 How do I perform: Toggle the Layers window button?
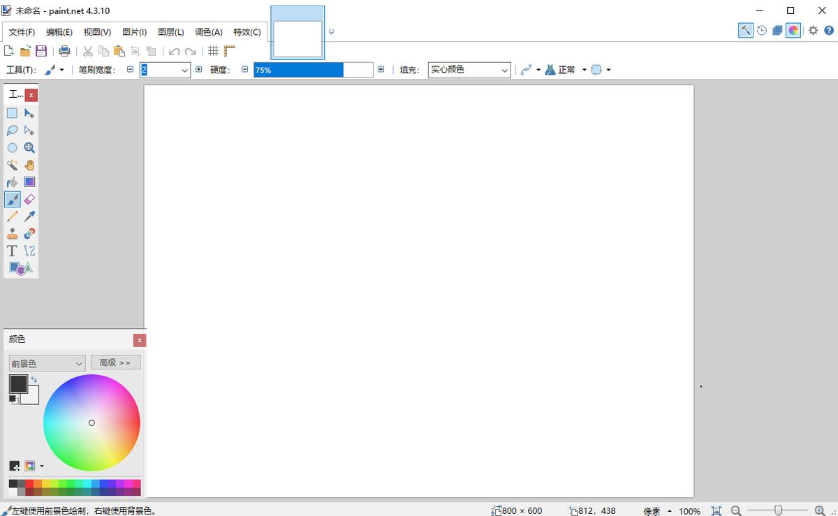click(x=777, y=30)
